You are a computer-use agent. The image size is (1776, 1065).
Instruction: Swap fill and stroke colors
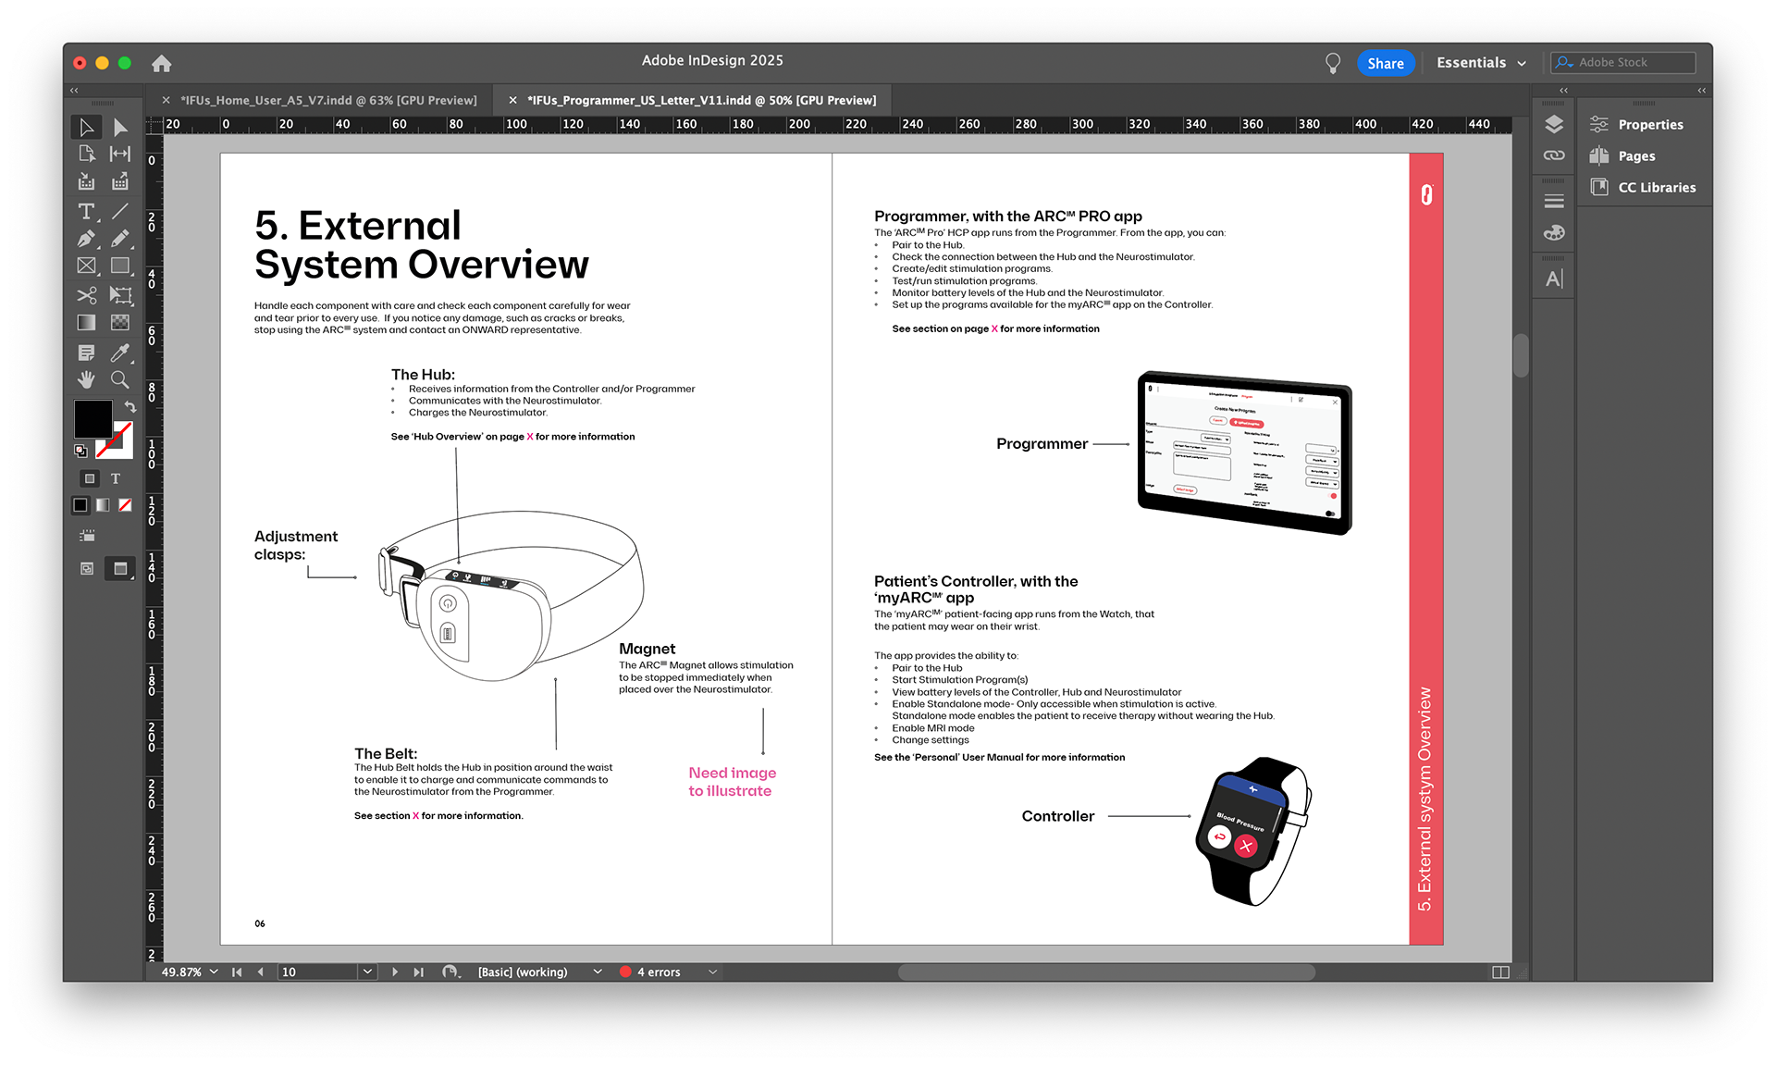pos(129,406)
